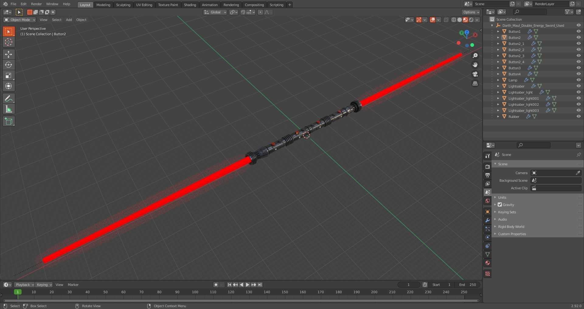Click the zoom view magnifier icon

pyautogui.click(x=475, y=56)
